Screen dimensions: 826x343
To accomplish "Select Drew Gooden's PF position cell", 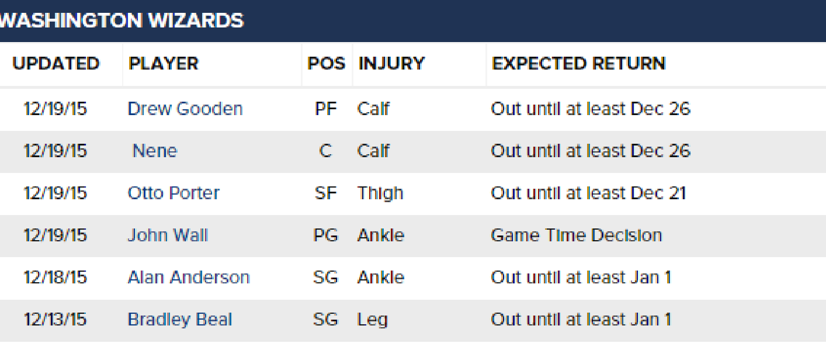I will tap(325, 109).
